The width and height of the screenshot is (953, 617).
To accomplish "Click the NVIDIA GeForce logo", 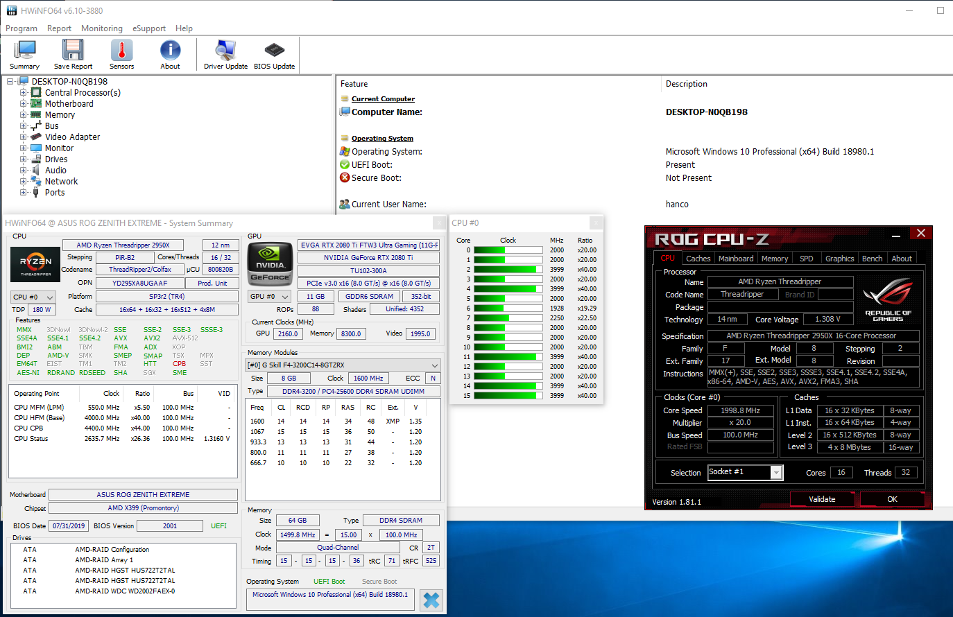I will coord(270,263).
